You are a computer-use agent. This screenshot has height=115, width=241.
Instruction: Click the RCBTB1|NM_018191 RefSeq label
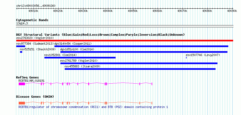point(31,80)
